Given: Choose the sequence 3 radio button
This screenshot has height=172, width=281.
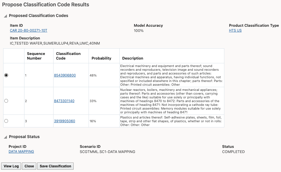Looking at the screenshot, I should click(6, 121).
